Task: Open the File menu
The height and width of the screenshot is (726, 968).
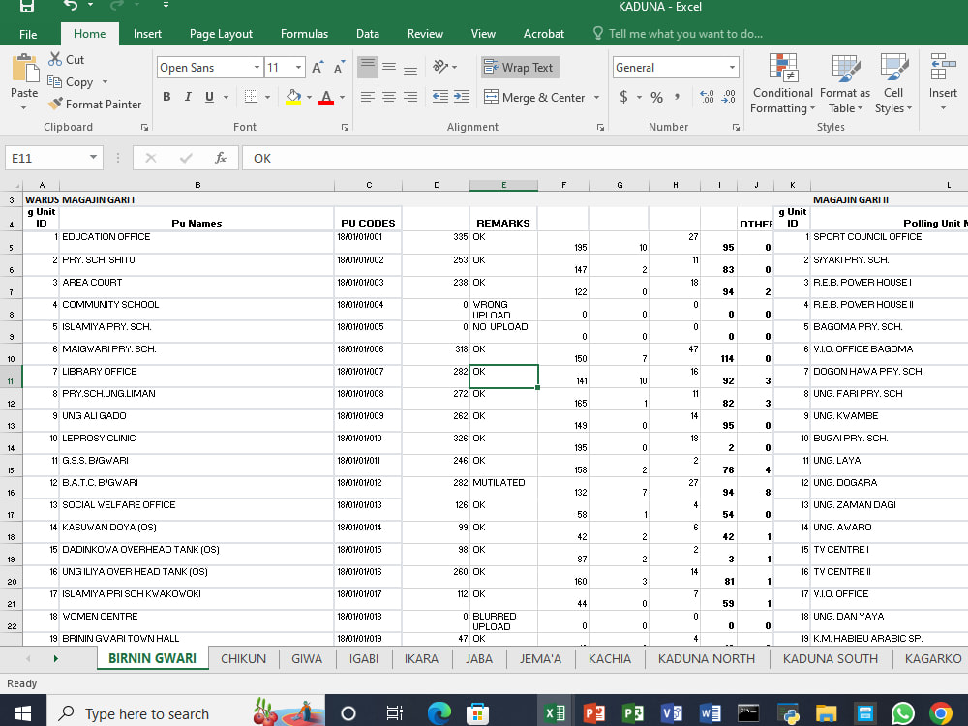Action: pos(28,34)
